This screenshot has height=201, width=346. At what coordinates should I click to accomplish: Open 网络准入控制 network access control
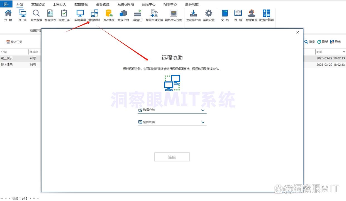[174, 16]
